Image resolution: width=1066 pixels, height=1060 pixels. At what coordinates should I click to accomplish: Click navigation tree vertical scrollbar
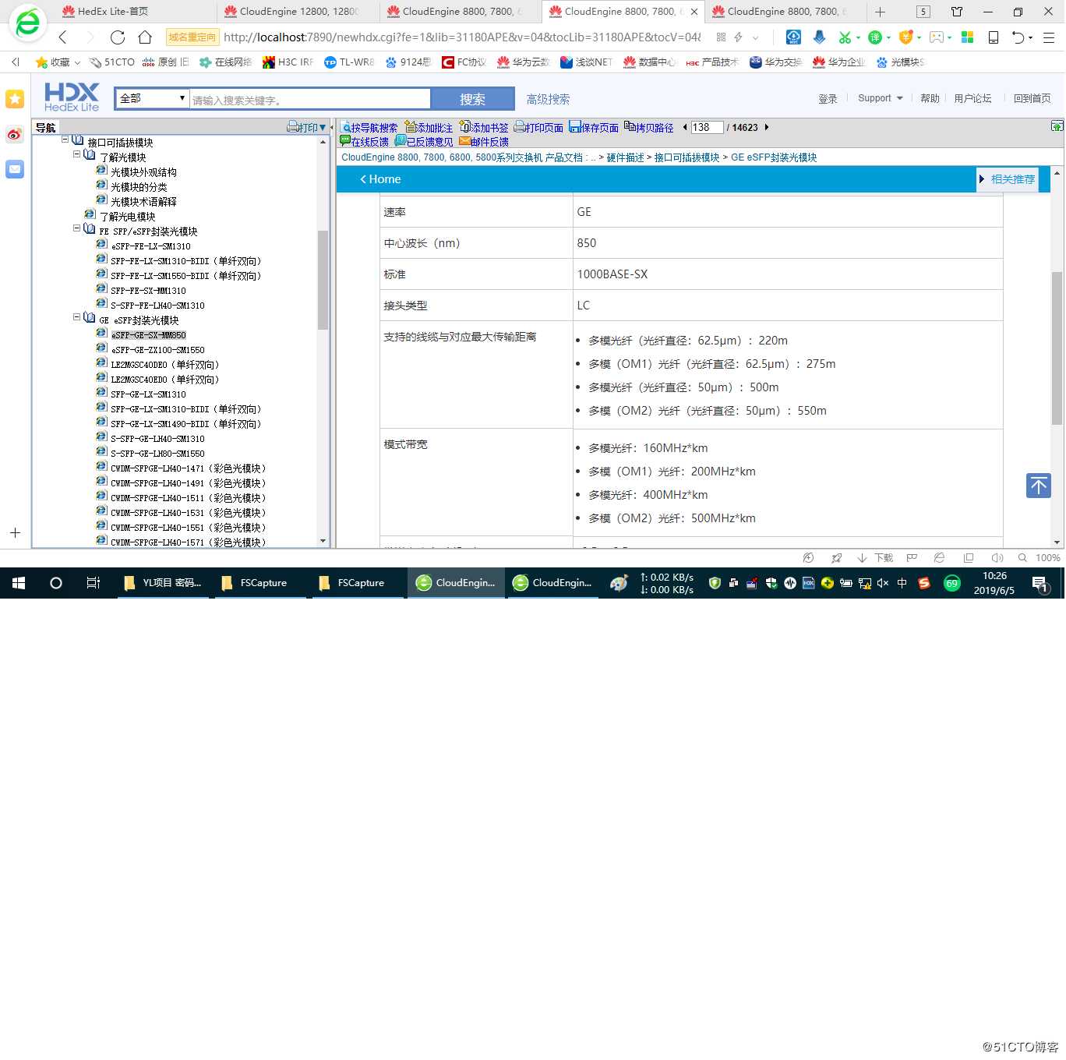tap(323, 280)
